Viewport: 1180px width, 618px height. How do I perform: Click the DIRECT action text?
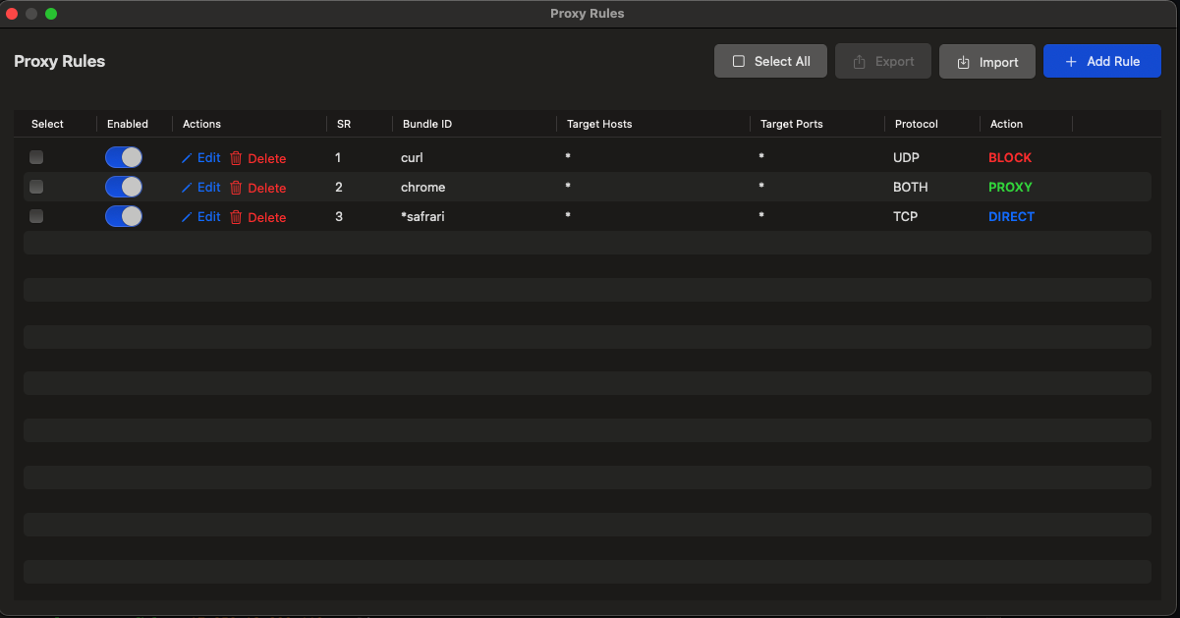pyautogui.click(x=1011, y=216)
